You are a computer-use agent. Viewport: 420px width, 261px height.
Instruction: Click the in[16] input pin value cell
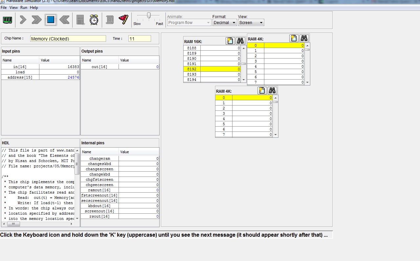[x=59, y=67]
